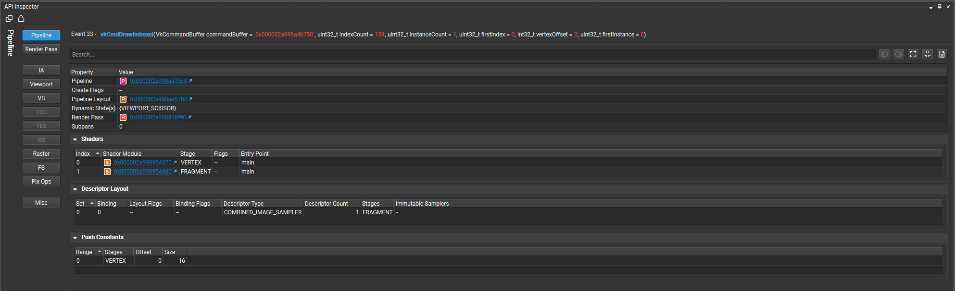
Task: Open the Pix Ops stage
Action: click(41, 182)
